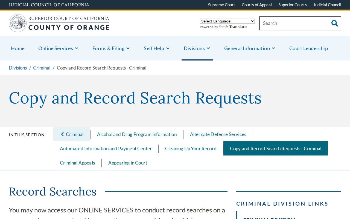This screenshot has width=350, height=219.
Task: Select Copy and Record Search Requests - Criminal tab
Action: [276, 148]
